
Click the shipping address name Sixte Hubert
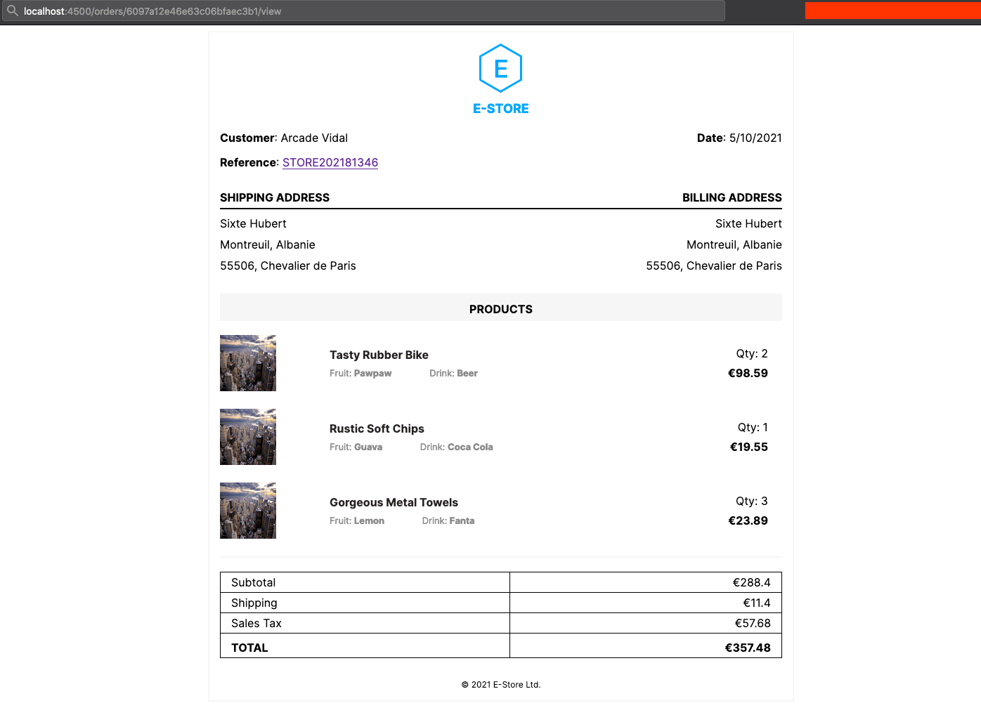click(253, 223)
